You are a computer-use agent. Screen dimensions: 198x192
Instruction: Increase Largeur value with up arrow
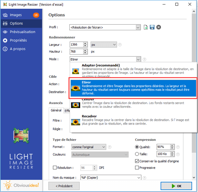click(x=85, y=43)
